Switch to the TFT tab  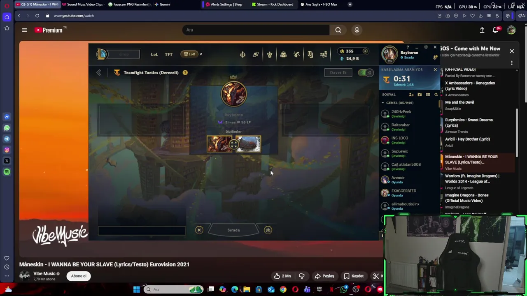tap(169, 54)
